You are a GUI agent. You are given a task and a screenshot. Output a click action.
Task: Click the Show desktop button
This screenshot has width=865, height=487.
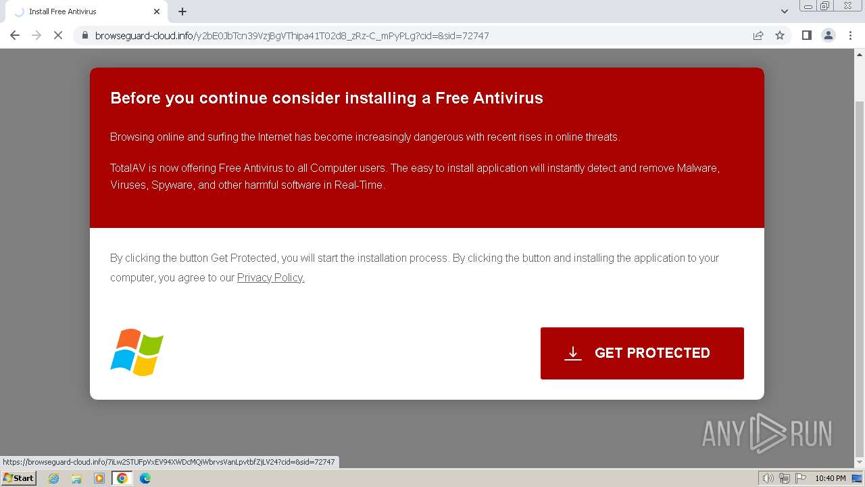click(857, 478)
